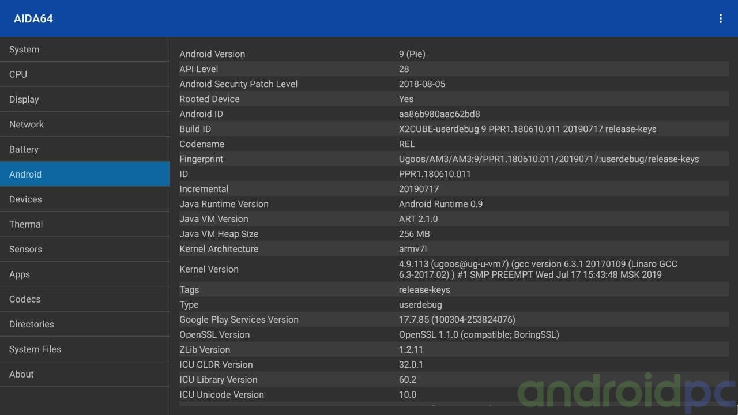
Task: Click the architecture value armv7l
Action: (x=413, y=249)
